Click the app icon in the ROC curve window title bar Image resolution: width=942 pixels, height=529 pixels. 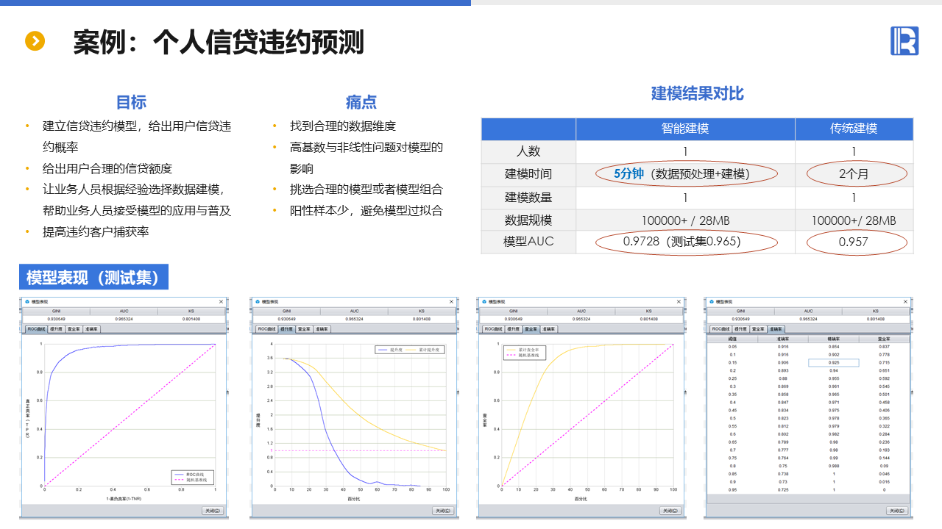[27, 302]
